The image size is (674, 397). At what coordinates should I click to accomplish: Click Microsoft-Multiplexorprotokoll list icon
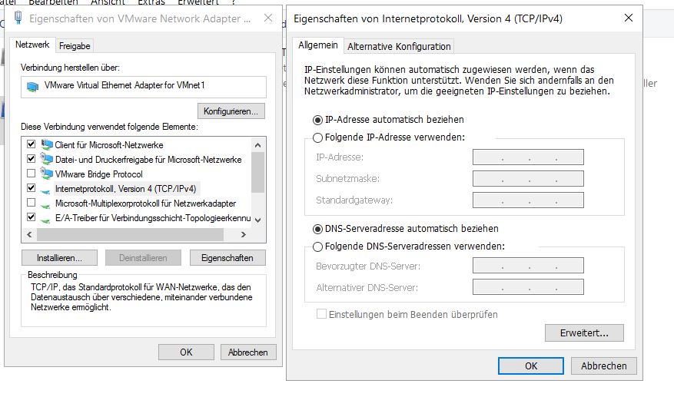tap(47, 203)
